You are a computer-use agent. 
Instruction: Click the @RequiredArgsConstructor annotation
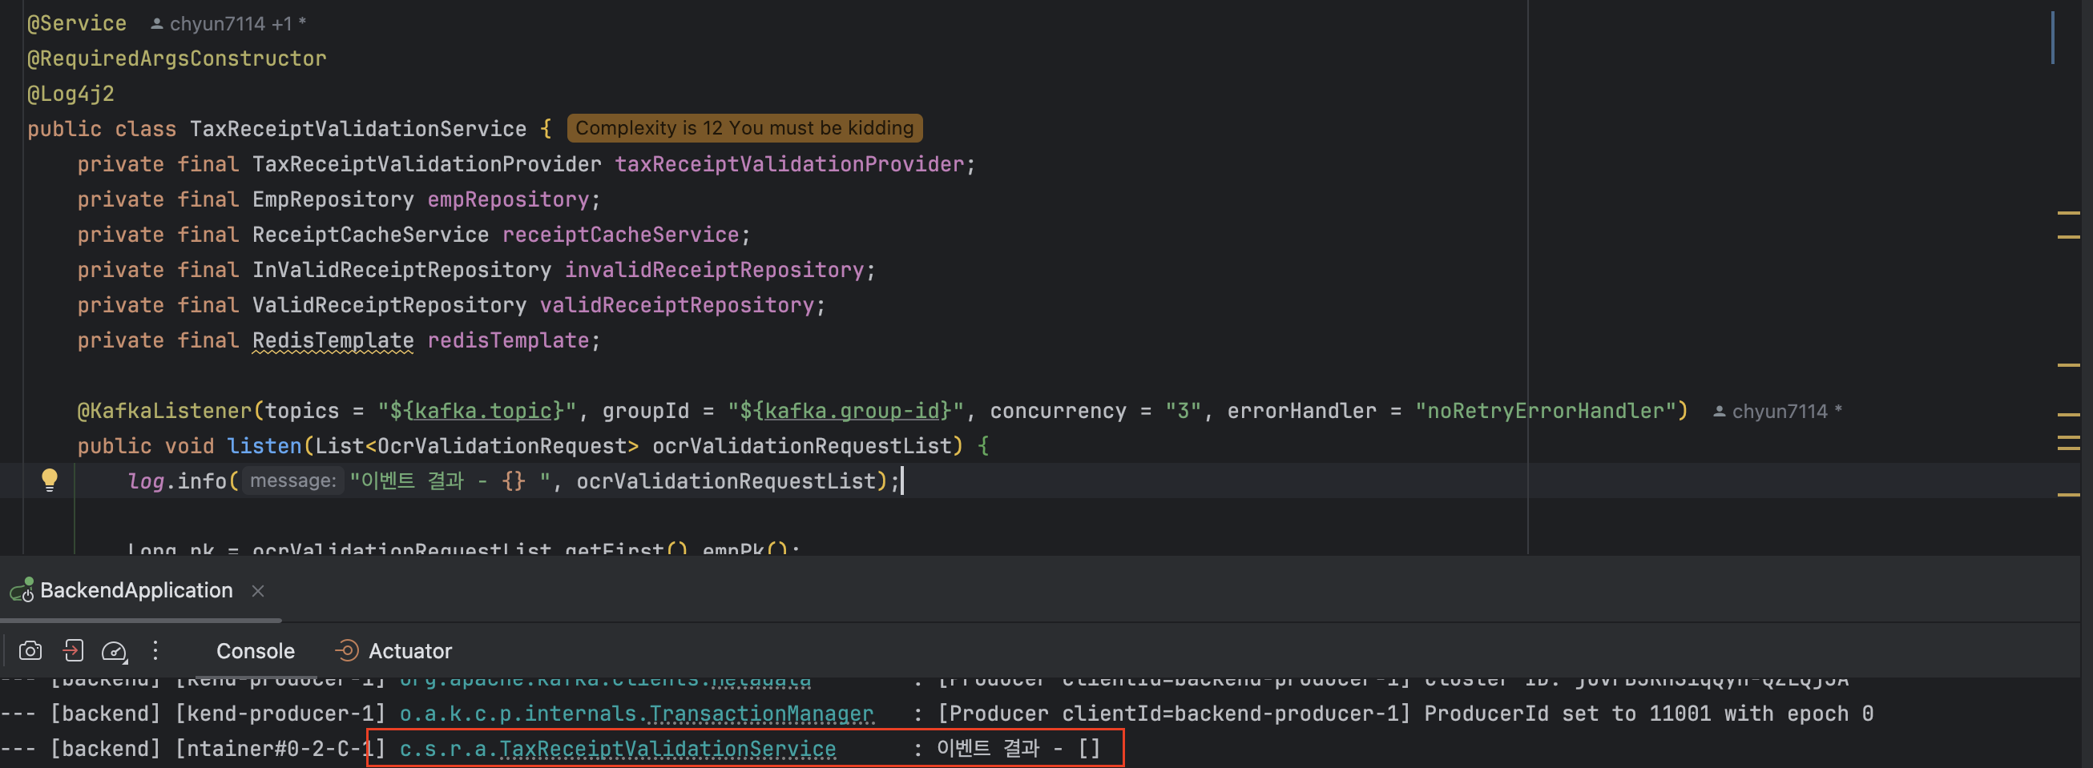point(177,58)
